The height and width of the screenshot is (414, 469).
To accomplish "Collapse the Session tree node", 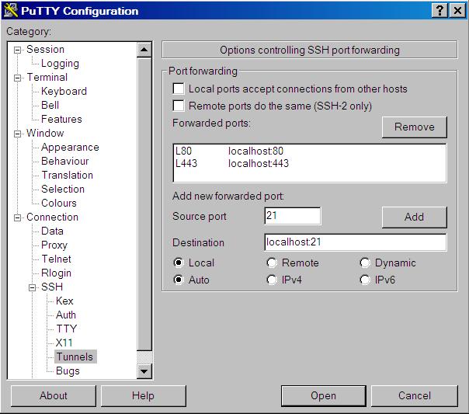I will click(x=18, y=50).
